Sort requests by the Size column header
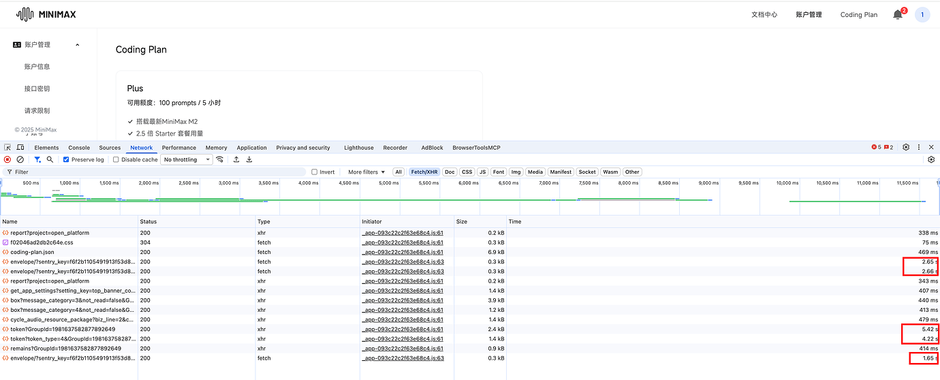Image resolution: width=940 pixels, height=380 pixels. (480, 221)
